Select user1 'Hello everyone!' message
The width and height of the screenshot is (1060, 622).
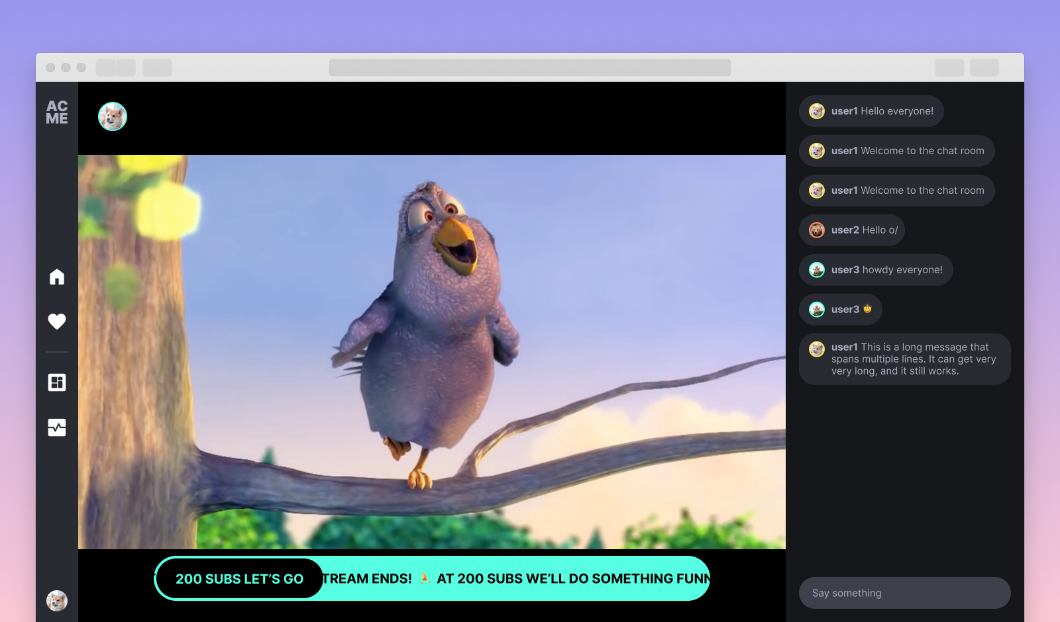871,111
